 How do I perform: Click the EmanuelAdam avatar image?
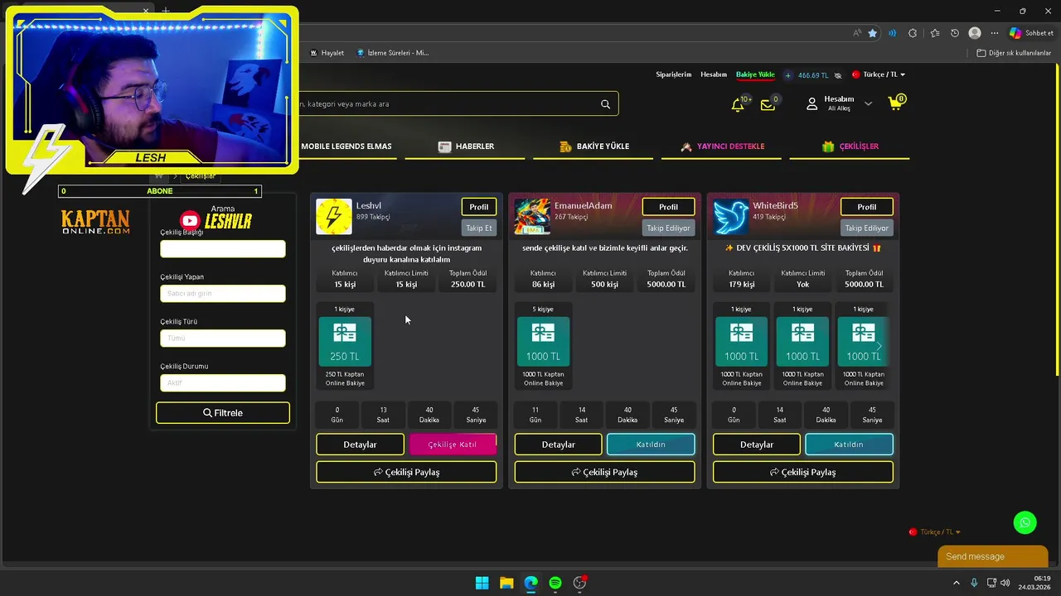tap(532, 217)
